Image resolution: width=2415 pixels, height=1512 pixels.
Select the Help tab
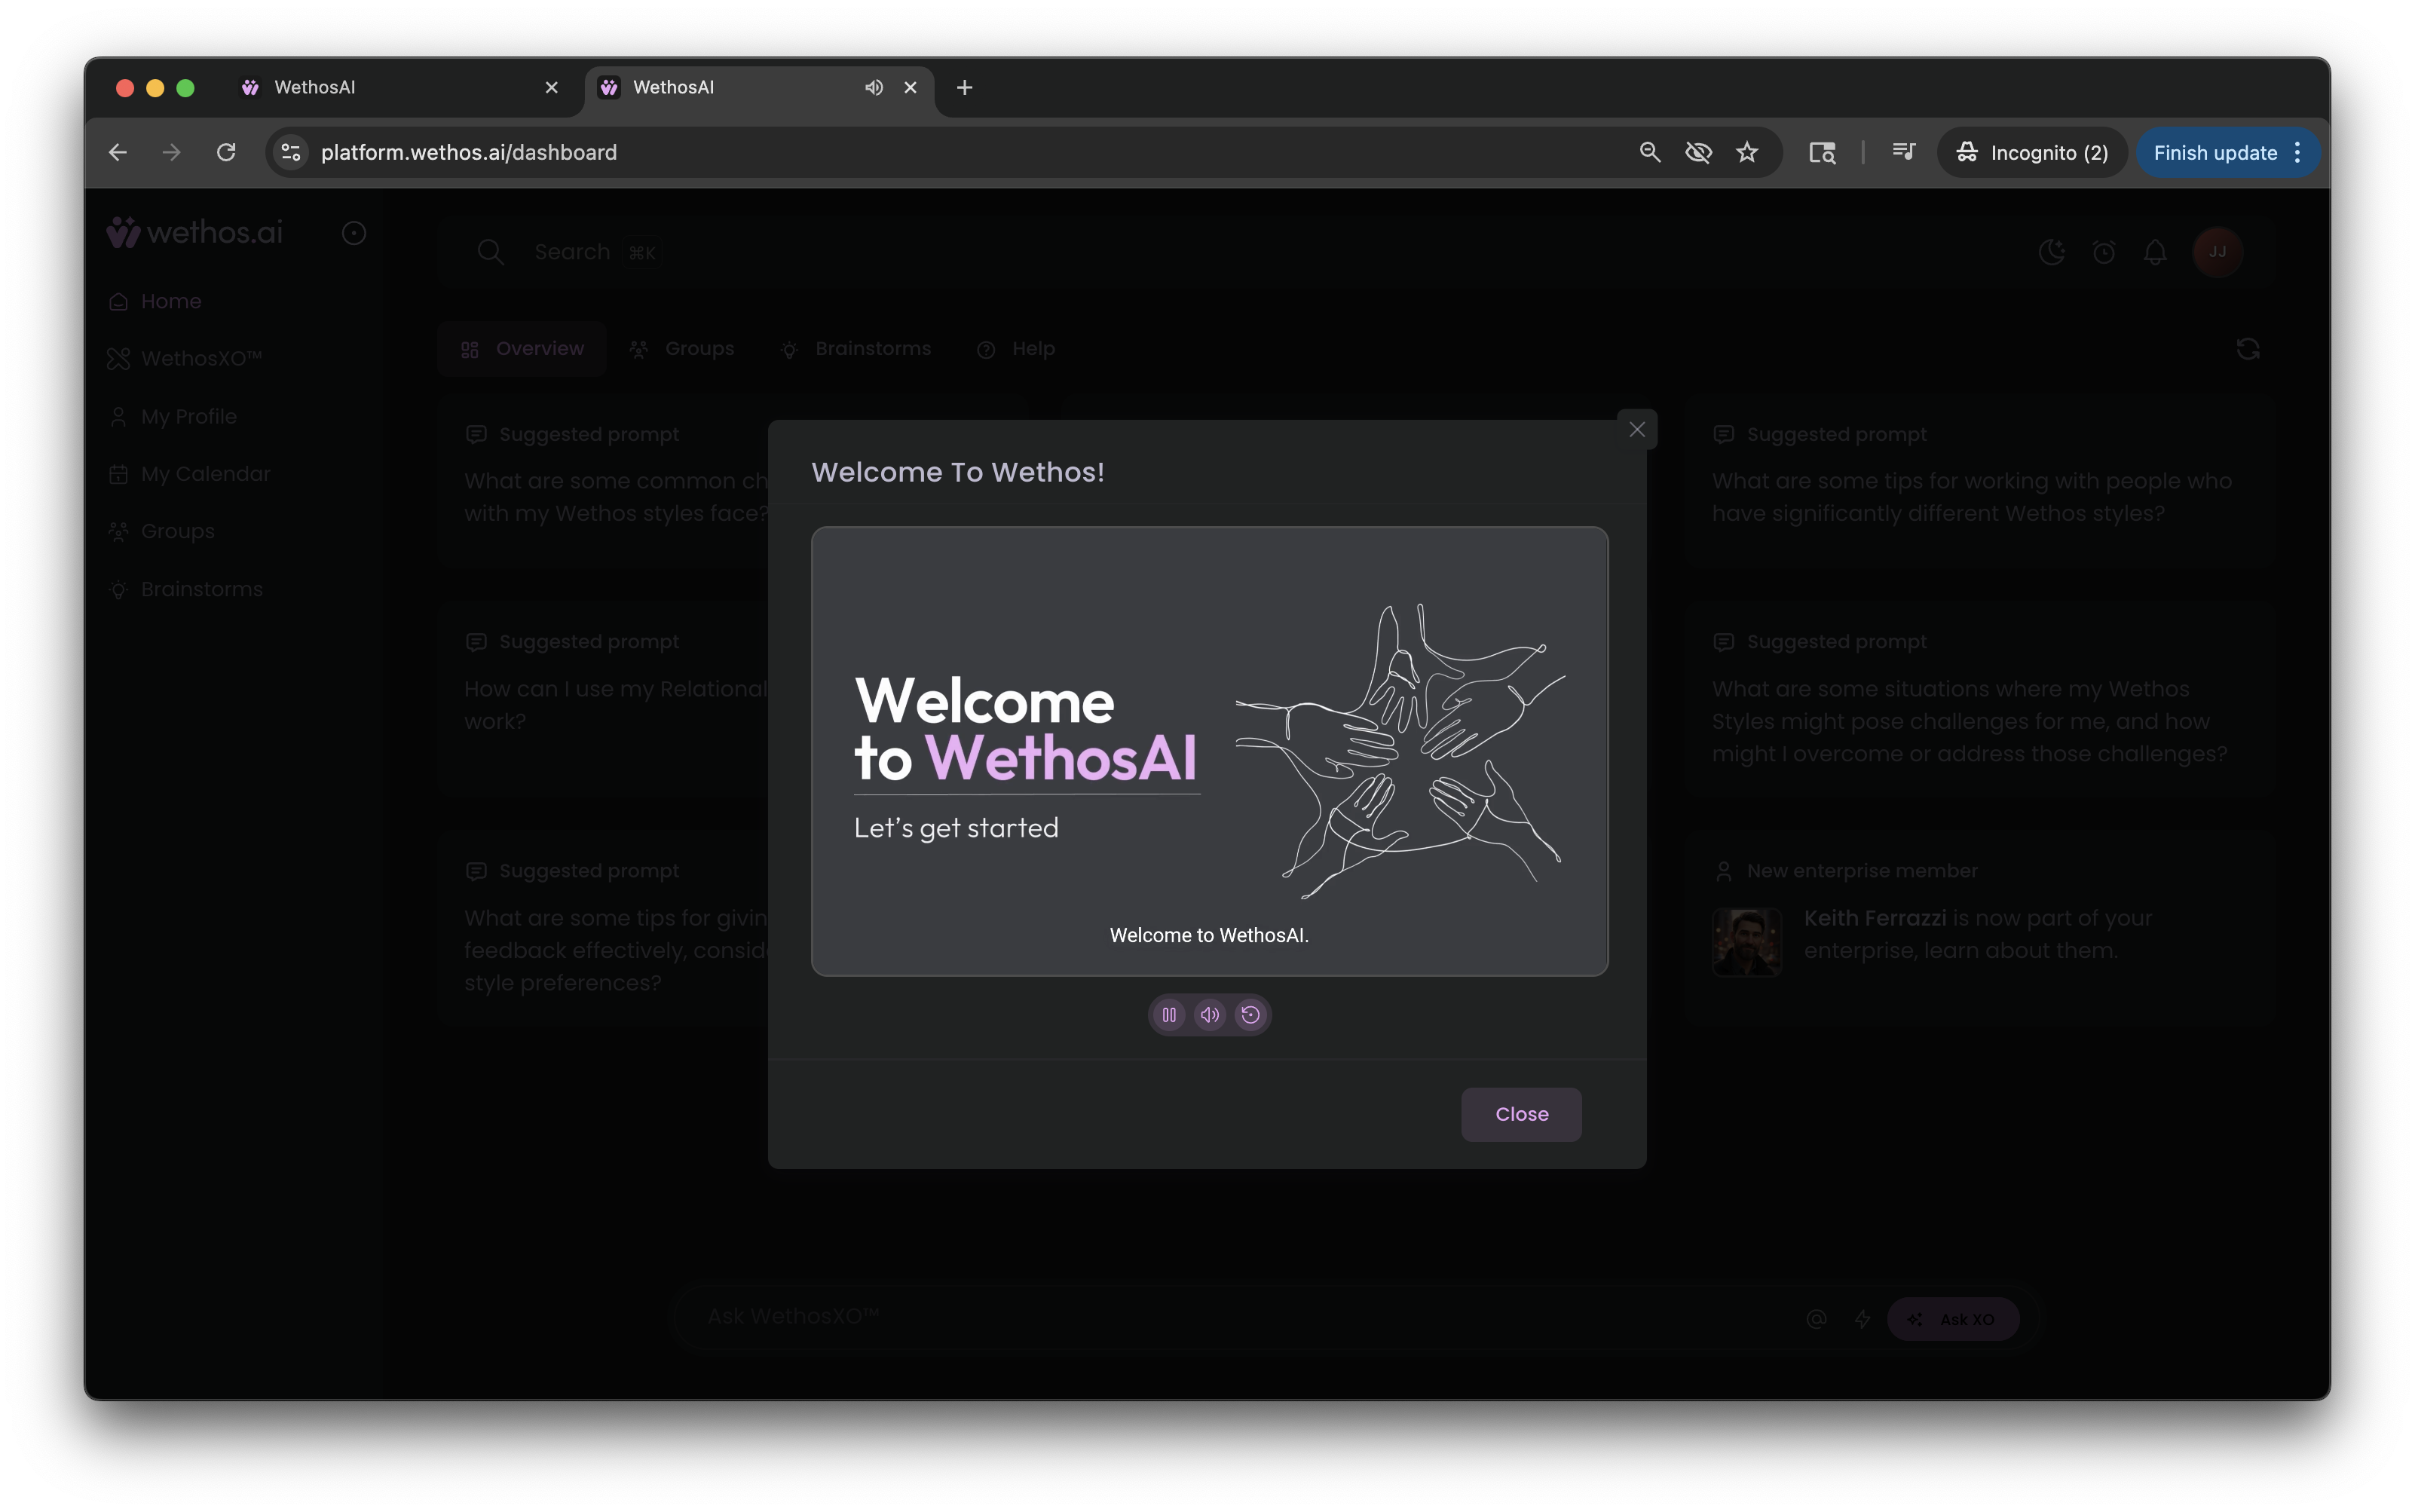click(1016, 349)
